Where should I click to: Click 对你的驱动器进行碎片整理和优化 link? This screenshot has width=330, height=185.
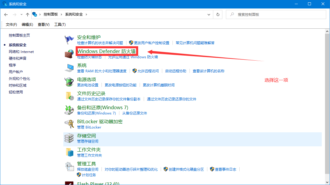click(x=131, y=169)
